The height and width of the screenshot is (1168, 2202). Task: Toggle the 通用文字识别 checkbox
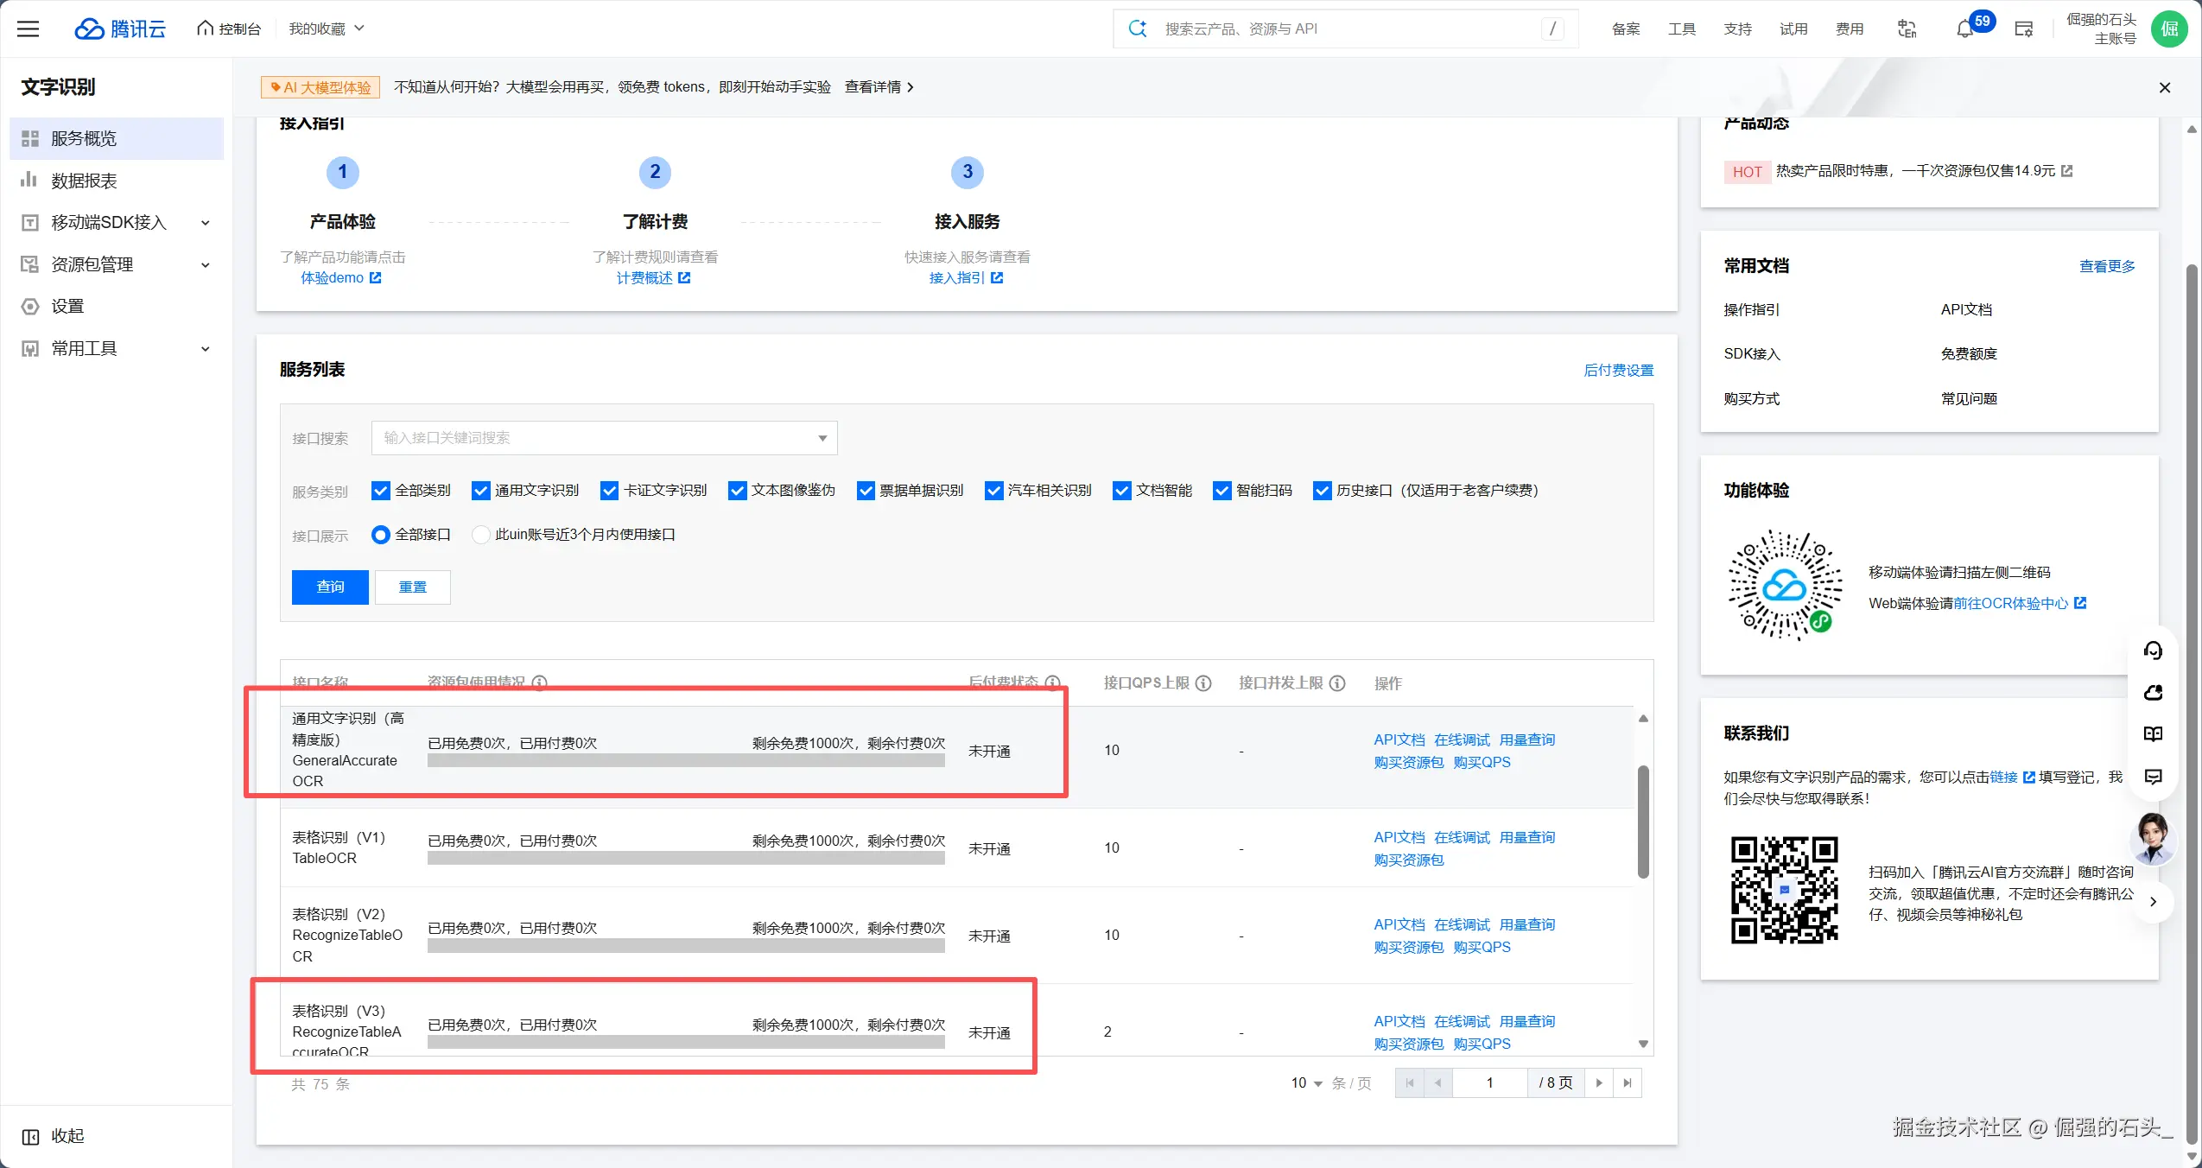coord(481,491)
